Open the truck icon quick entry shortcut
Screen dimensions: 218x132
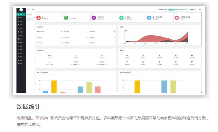pos(192,55)
